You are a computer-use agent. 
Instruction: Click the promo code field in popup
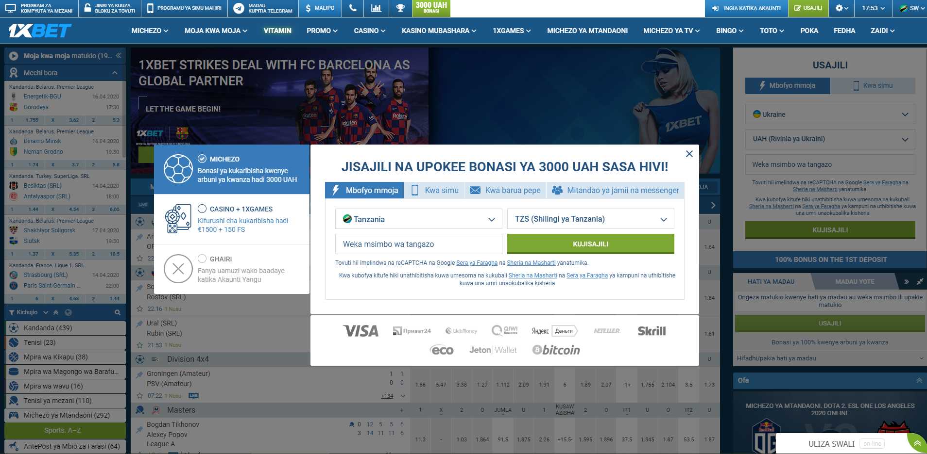click(x=418, y=244)
